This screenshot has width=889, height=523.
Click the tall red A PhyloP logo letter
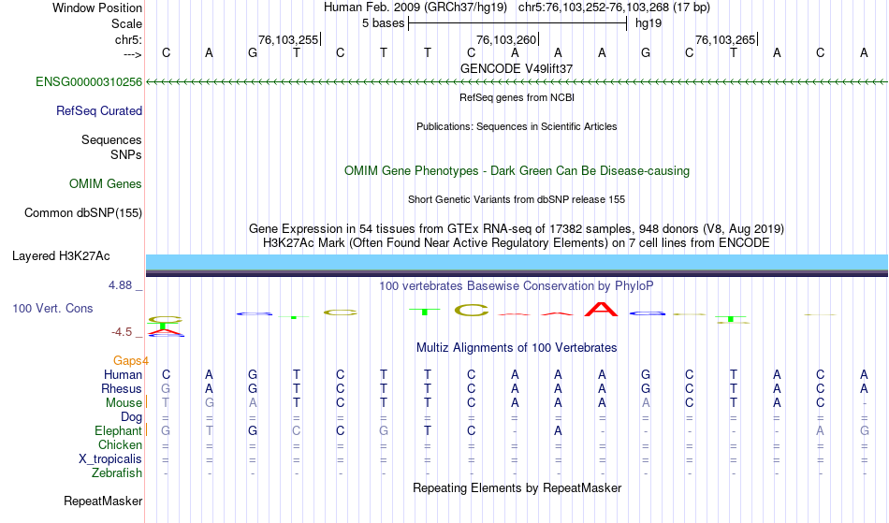(602, 310)
